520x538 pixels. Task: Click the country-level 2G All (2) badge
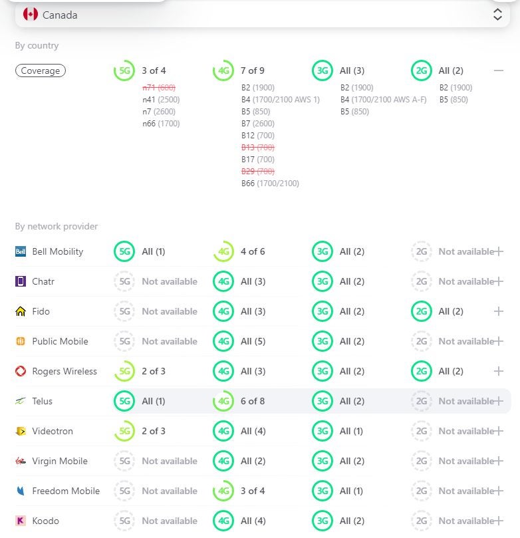click(x=421, y=70)
